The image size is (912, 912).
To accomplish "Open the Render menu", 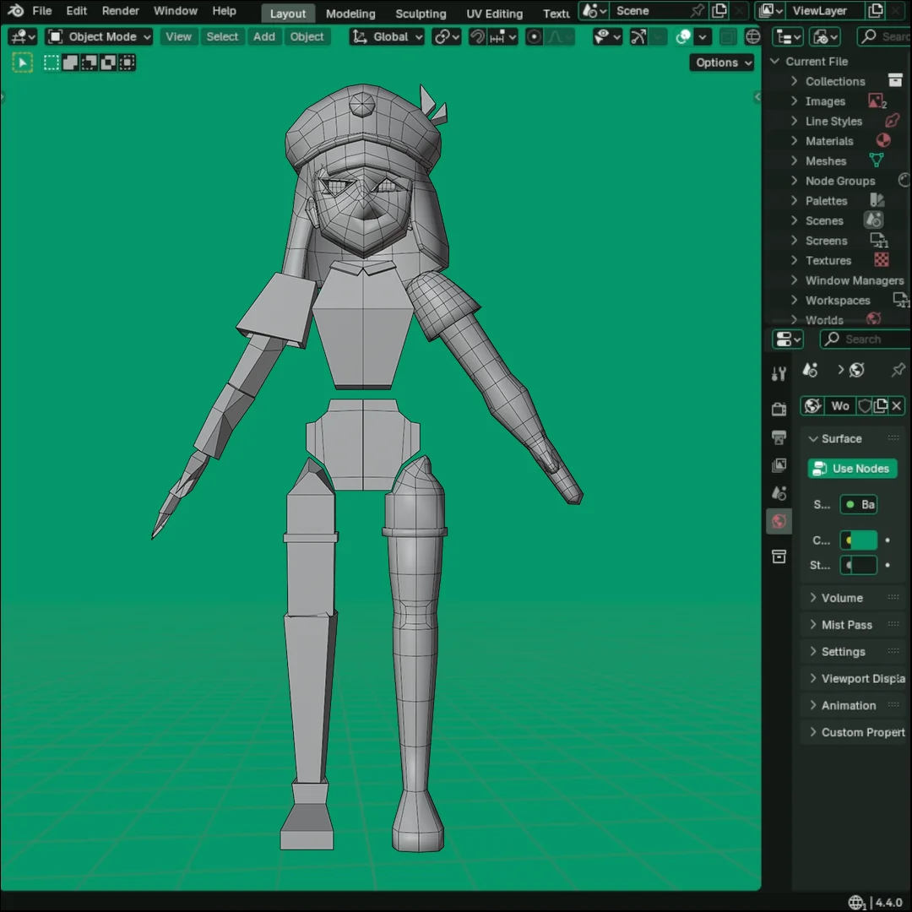I will pos(121,11).
